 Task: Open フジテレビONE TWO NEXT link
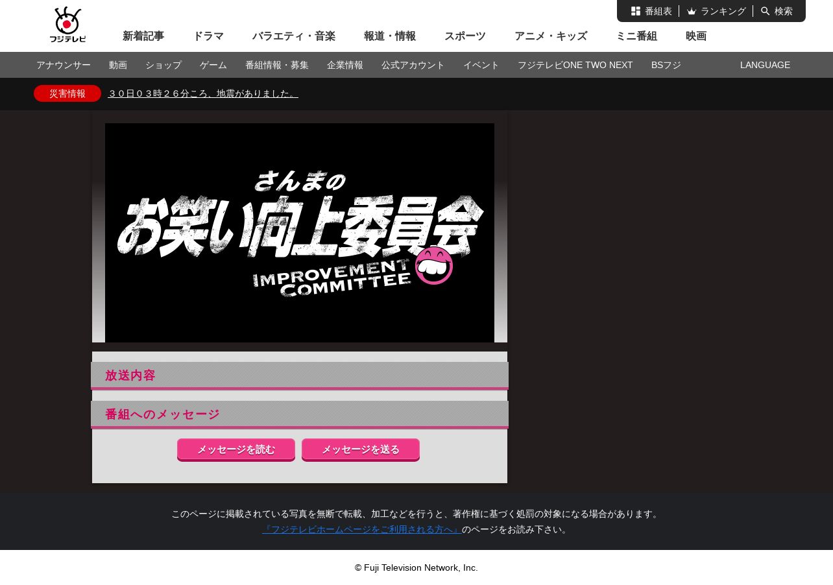575,65
